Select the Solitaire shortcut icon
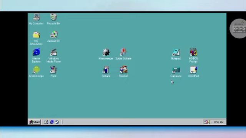 tap(106, 70)
